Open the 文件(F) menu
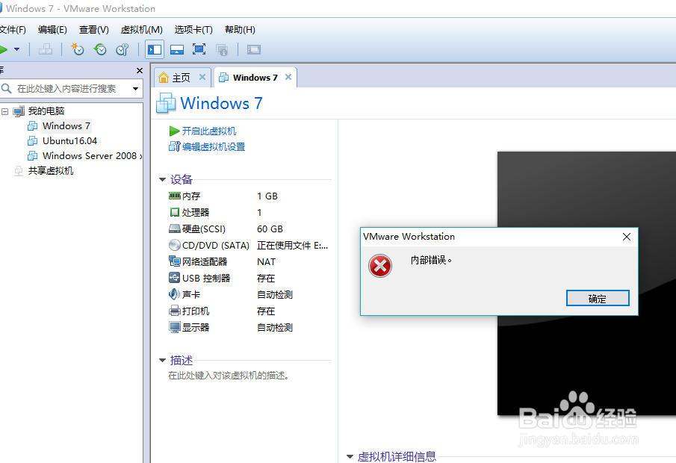Viewport: 676px width, 463px height. 13,30
